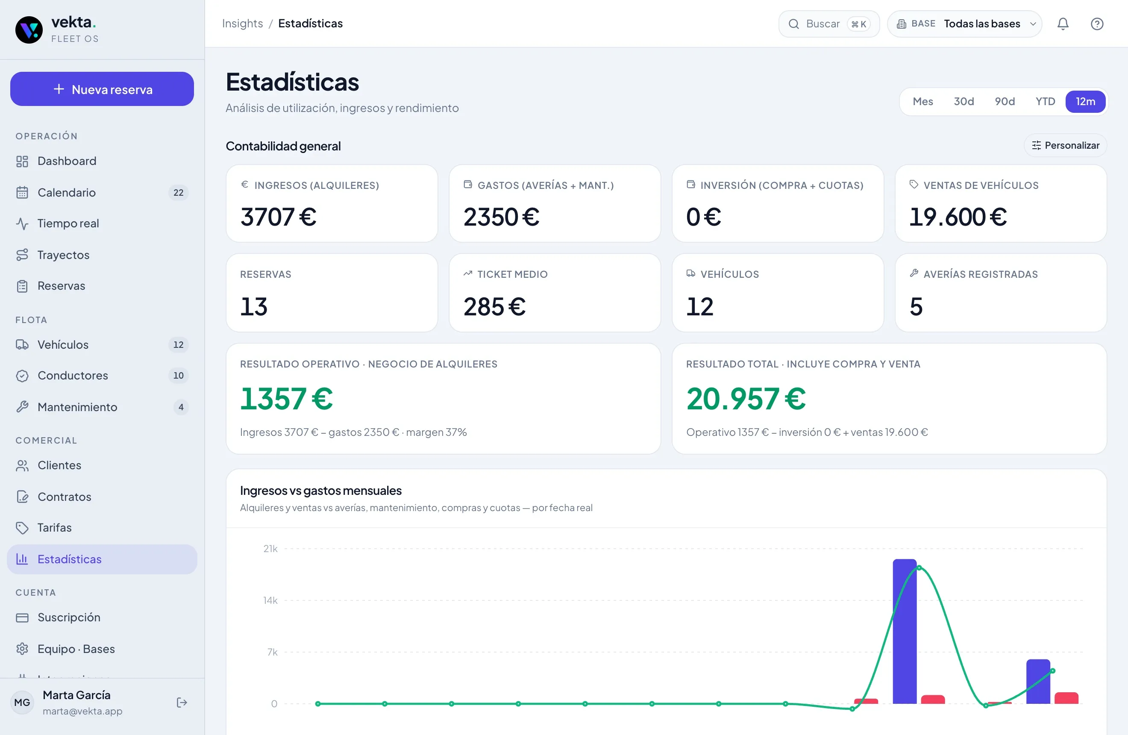Open the Todas las bases dropdown

[x=964, y=24]
